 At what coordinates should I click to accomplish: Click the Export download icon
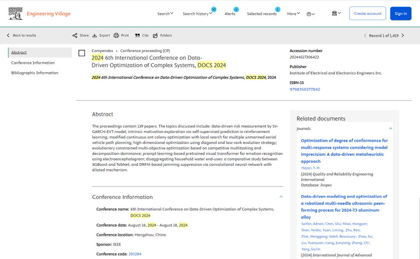[95, 35]
